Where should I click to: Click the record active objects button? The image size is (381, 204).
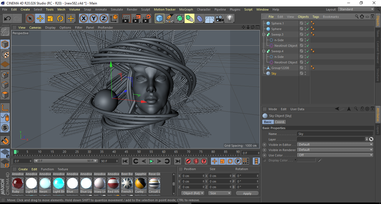tap(188, 161)
